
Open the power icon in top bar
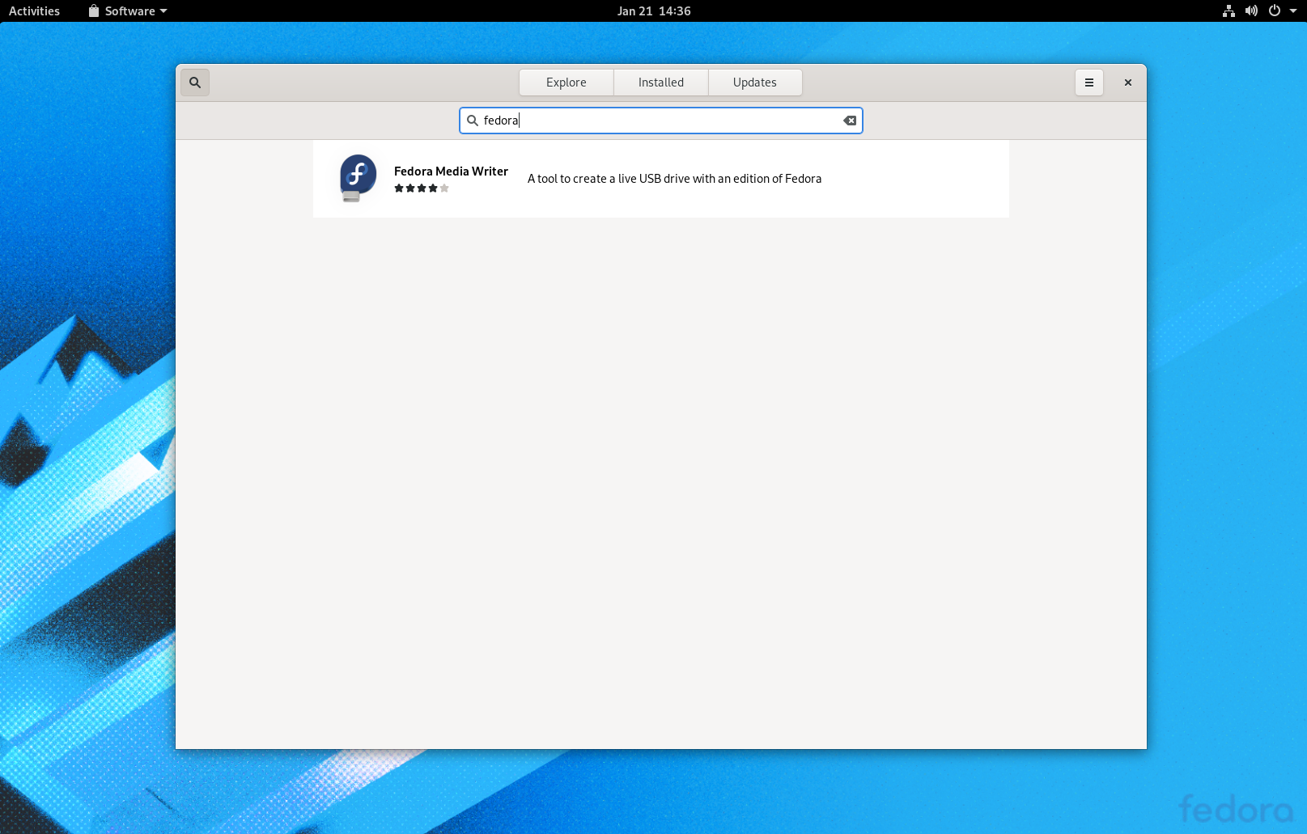[1275, 11]
